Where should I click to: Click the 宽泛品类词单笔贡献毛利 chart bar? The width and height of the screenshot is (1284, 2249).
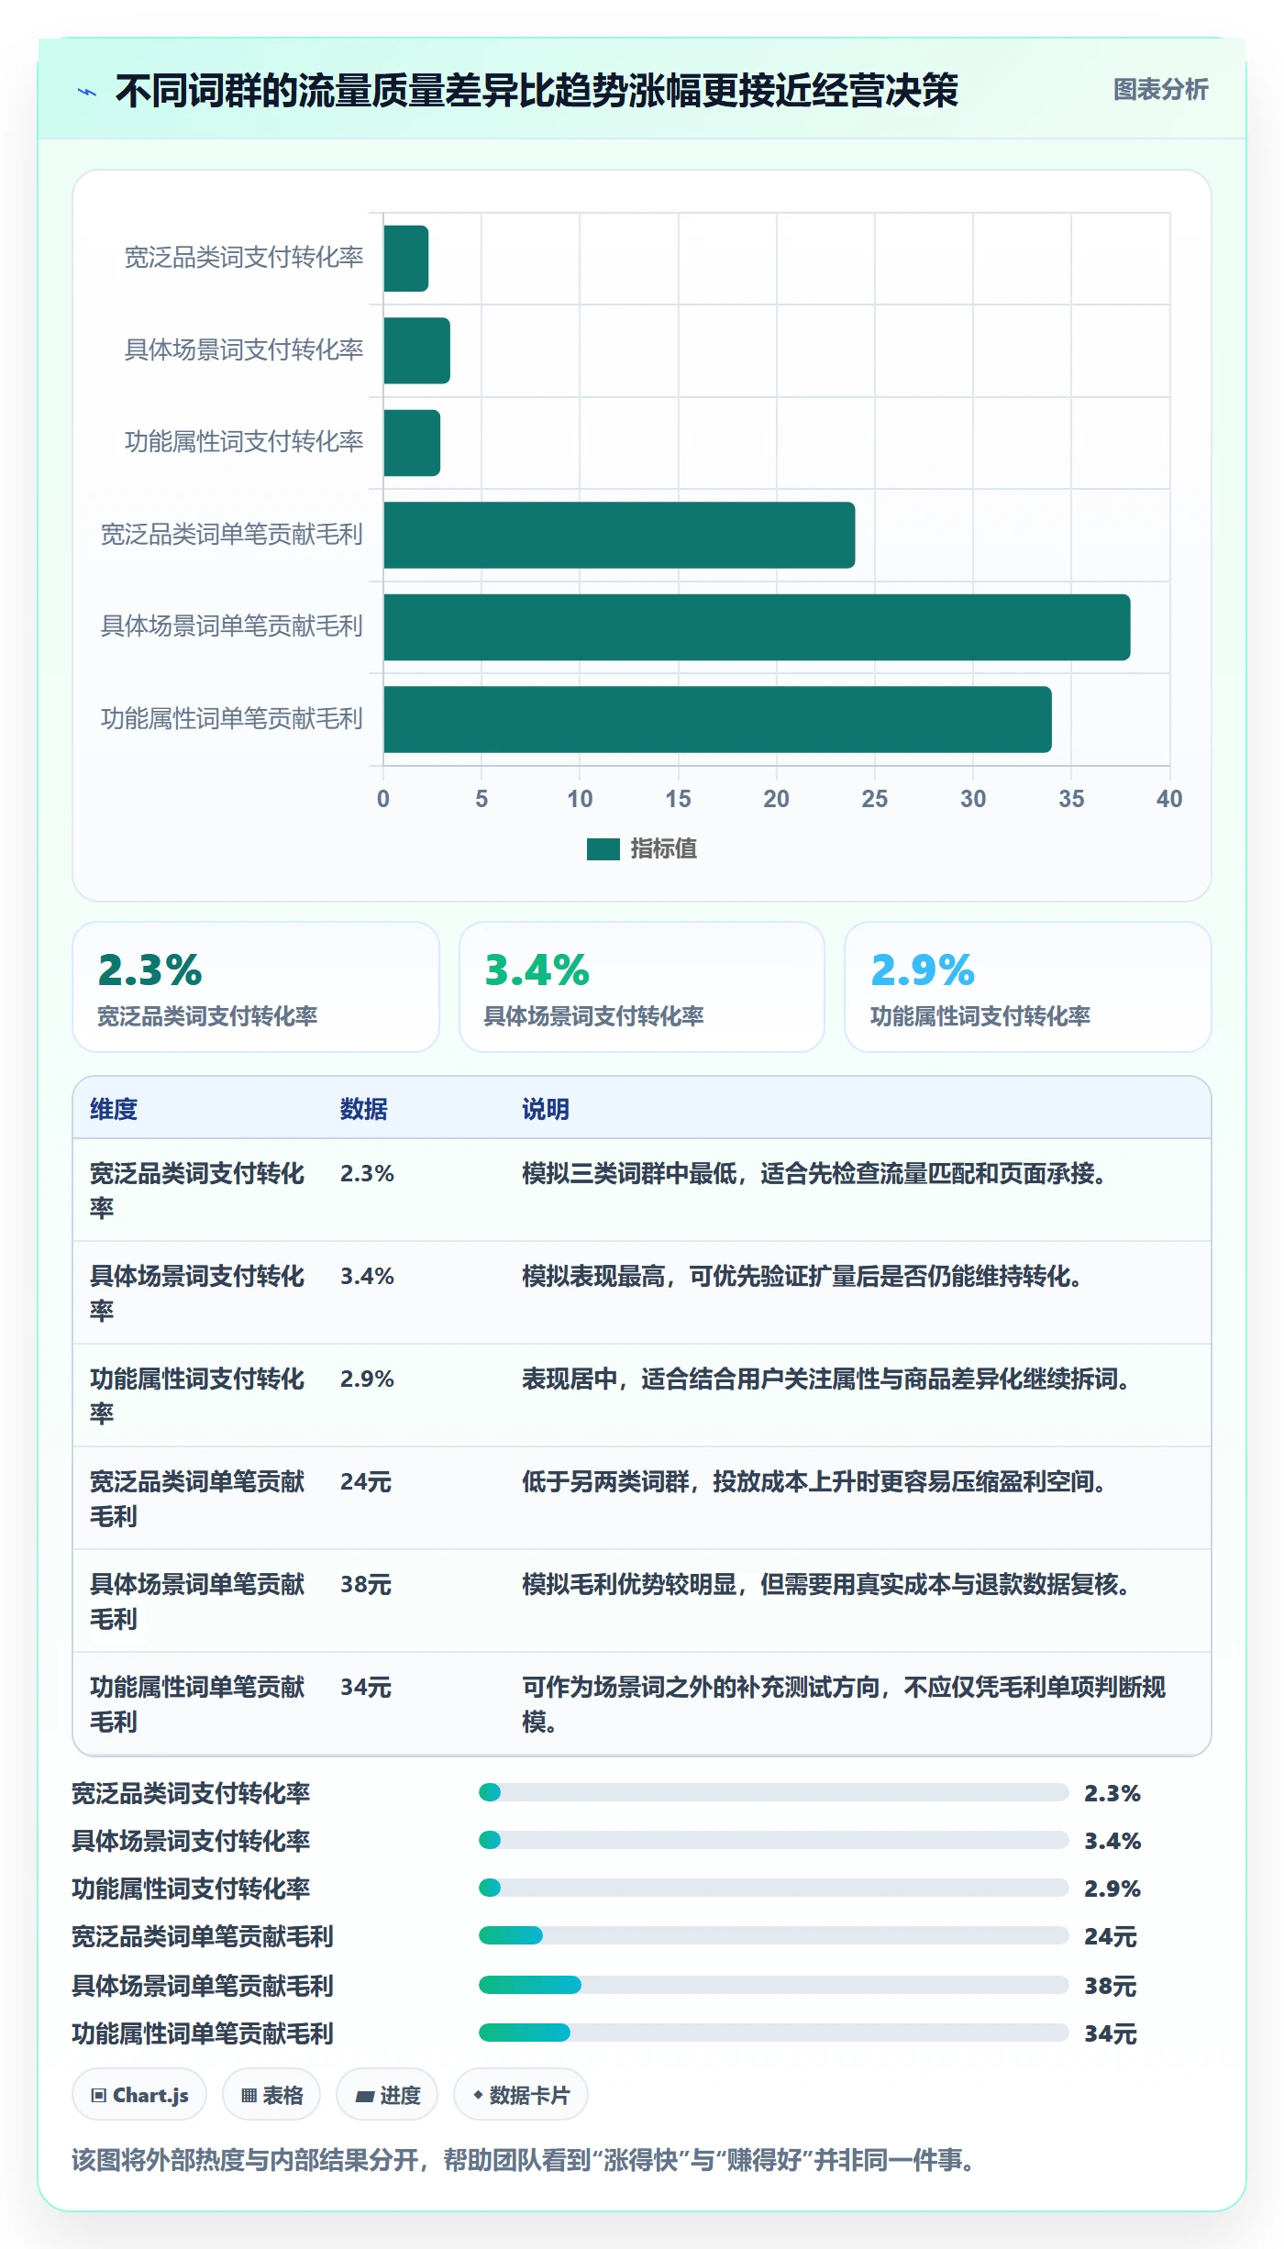coord(619,535)
